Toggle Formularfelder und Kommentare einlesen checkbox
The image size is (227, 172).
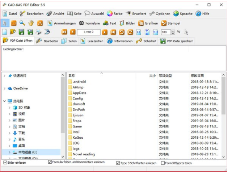[x=50, y=162]
